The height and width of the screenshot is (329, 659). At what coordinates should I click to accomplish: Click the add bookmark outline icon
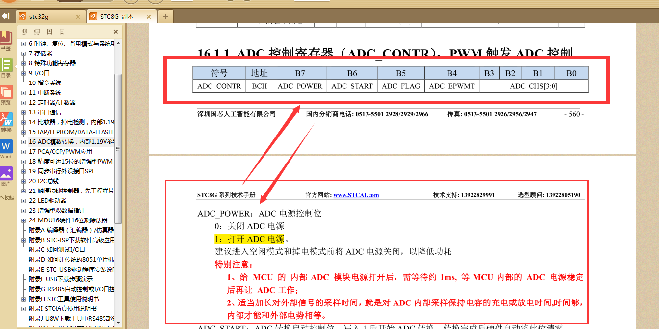(x=50, y=32)
